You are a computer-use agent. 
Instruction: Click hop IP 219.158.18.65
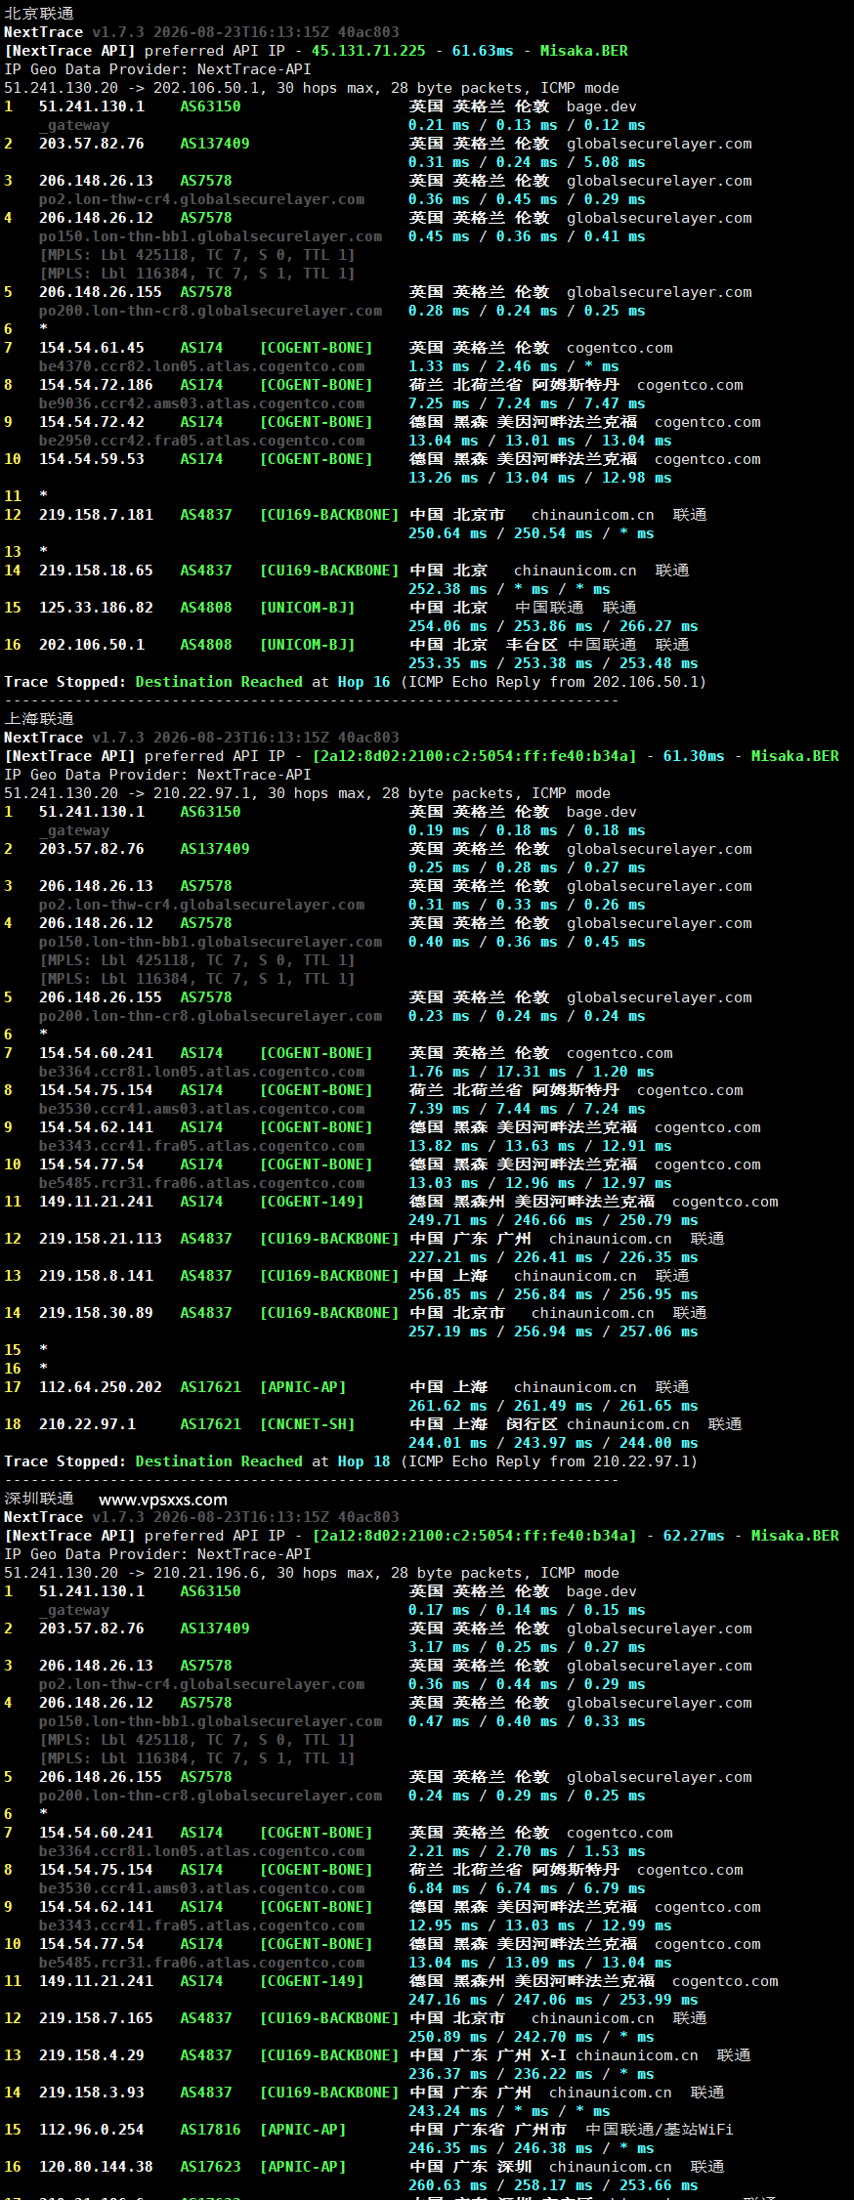click(x=96, y=571)
